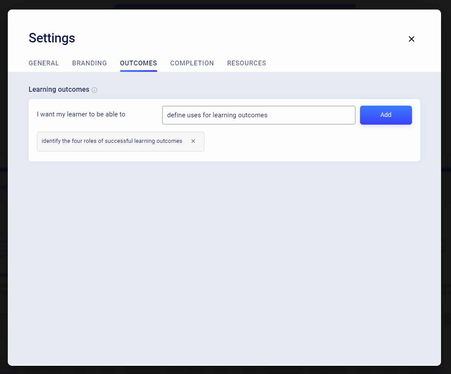
Task: Click the white space right of the outcome chip
Action: (x=312, y=142)
